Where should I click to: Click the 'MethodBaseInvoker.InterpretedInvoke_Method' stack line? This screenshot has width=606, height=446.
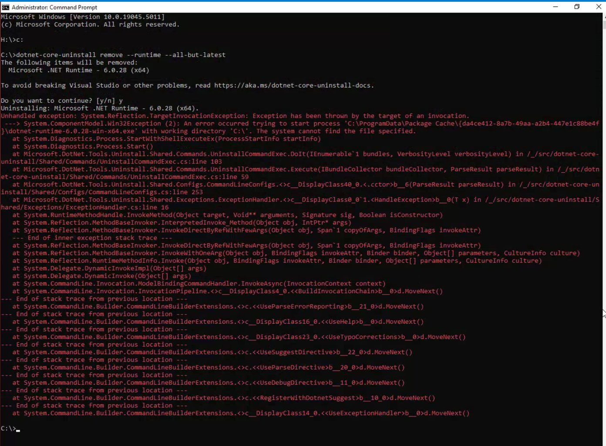pos(182,222)
